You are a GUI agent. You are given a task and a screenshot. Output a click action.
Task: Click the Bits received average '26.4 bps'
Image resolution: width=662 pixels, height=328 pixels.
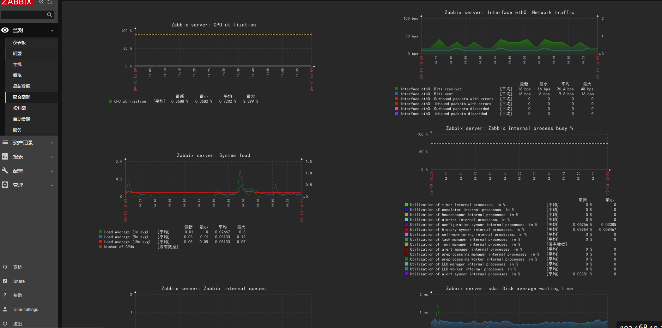tap(565, 89)
